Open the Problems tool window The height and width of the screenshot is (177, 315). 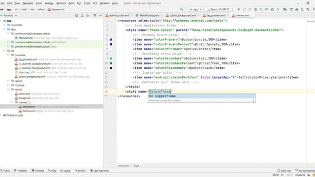(x=21, y=171)
